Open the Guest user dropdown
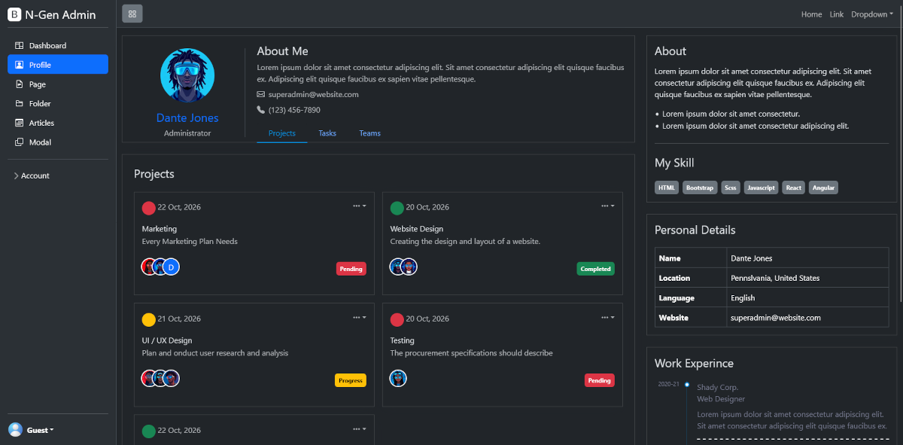Screen dimensions: 903x445 (x=41, y=430)
